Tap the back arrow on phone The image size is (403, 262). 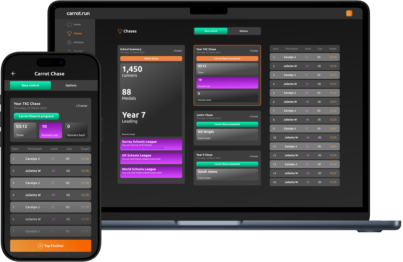click(x=13, y=74)
